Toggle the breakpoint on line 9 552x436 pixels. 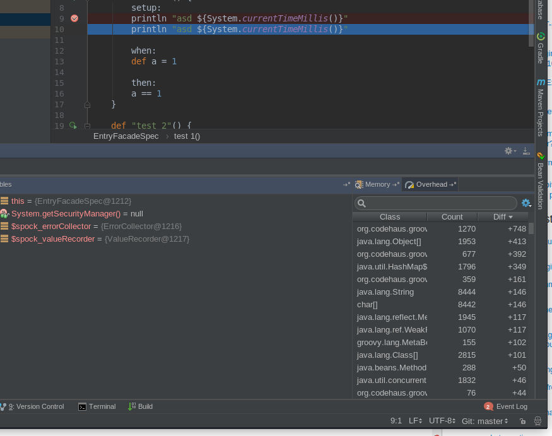click(x=74, y=18)
